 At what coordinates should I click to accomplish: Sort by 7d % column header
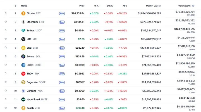click(124, 6)
